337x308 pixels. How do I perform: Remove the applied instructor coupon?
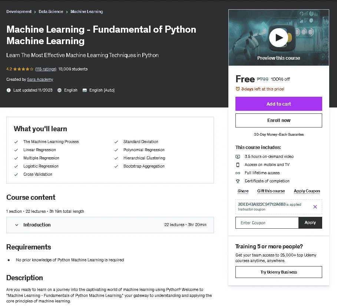tap(315, 207)
